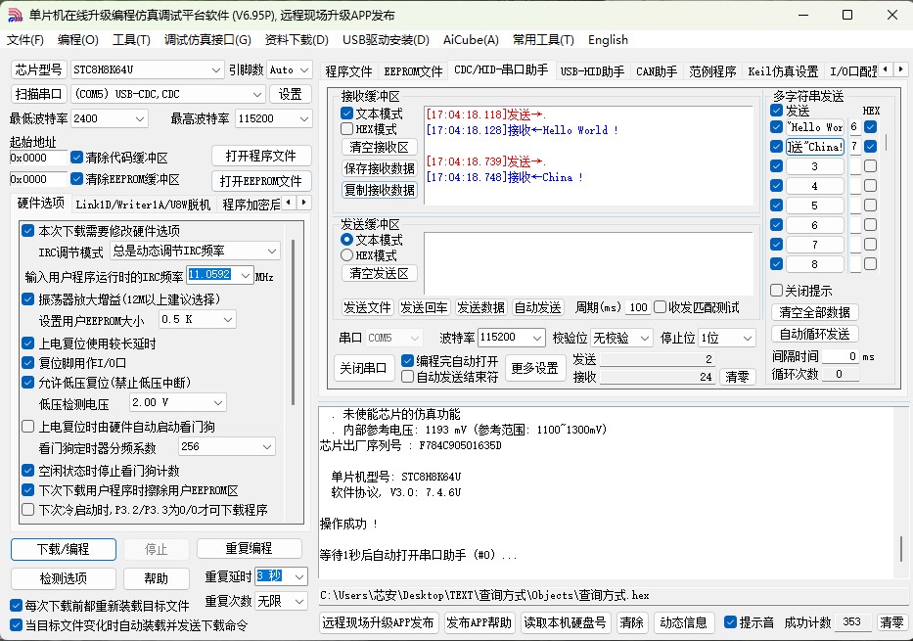Toggle 清除代码缓冲区 checkbox

(77, 158)
